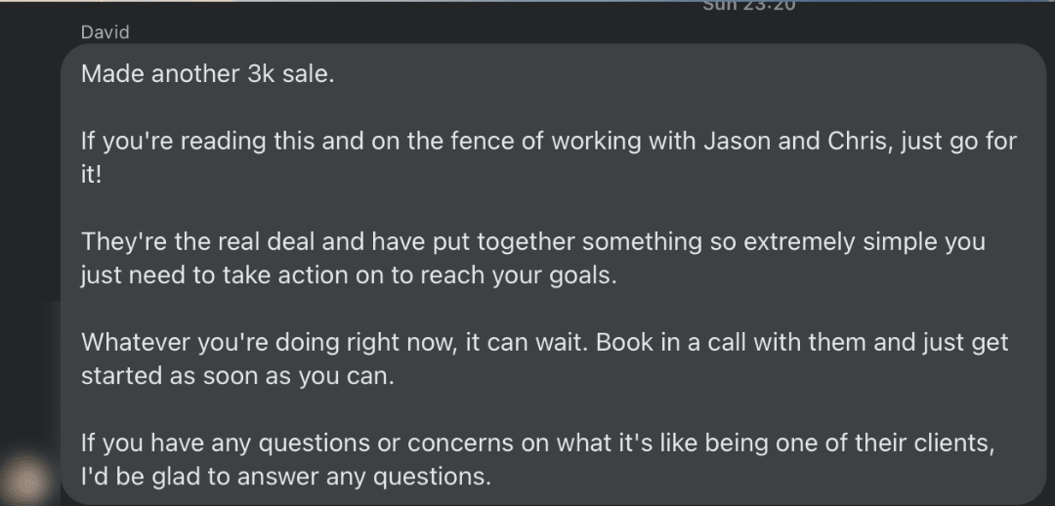Select the line 'started as soon as you can.'
The width and height of the screenshot is (1055, 506).
(x=237, y=376)
